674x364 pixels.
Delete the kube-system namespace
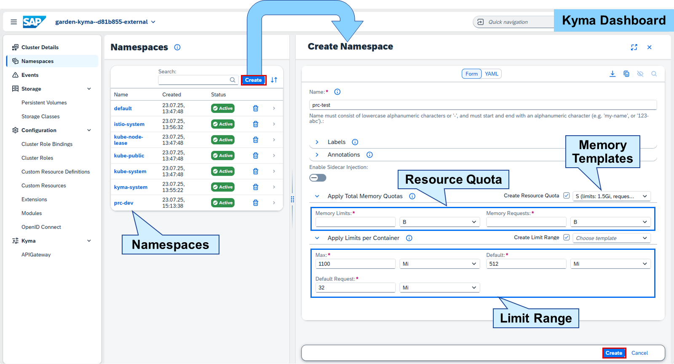[256, 171]
